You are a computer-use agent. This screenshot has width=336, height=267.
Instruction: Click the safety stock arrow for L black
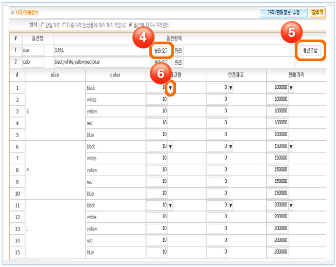pyautogui.click(x=230, y=205)
